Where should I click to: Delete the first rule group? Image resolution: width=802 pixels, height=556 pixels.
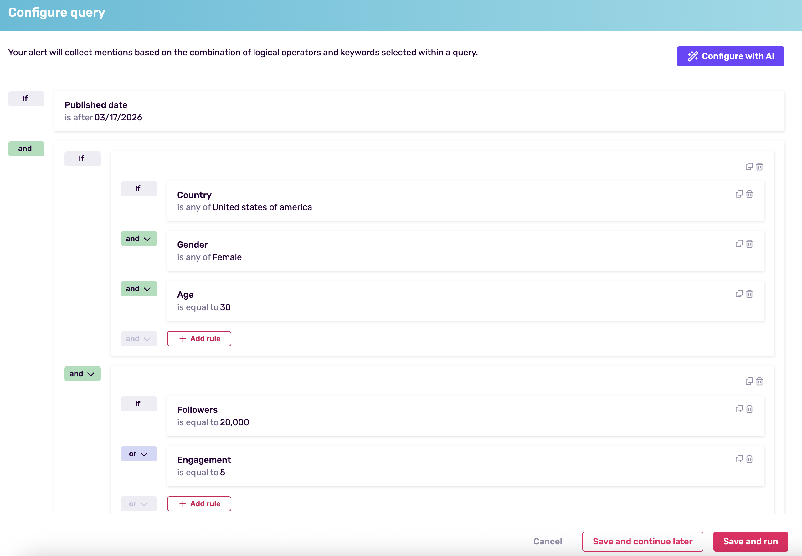pyautogui.click(x=759, y=167)
